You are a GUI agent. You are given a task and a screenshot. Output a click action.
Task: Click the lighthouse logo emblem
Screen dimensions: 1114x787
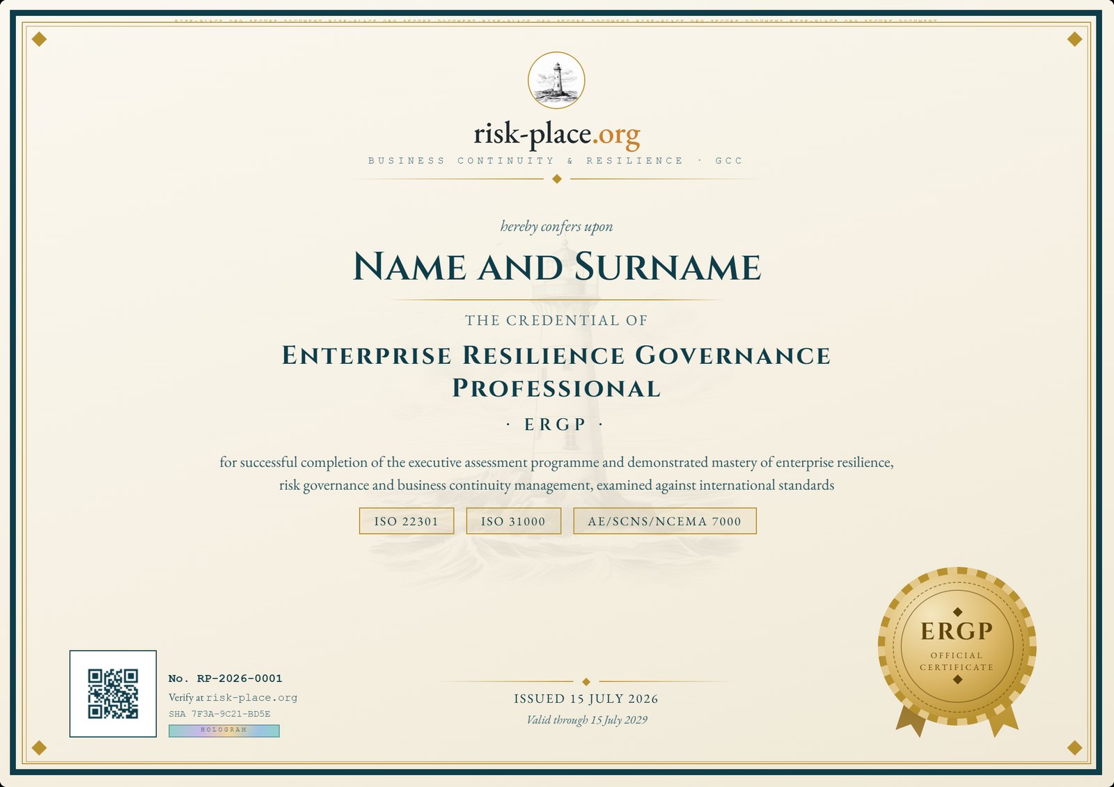click(556, 80)
